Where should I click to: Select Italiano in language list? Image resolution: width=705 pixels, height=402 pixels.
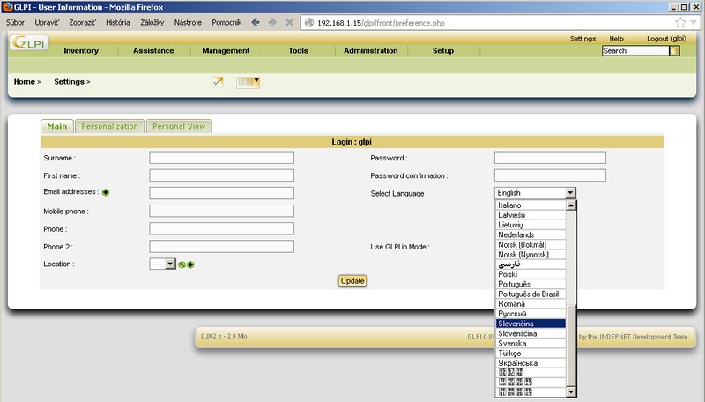531,205
